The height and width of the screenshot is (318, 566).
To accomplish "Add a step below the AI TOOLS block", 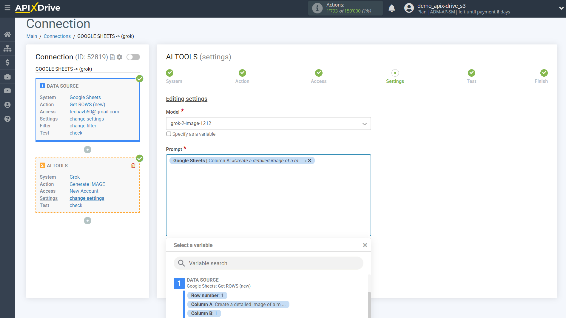I will pyautogui.click(x=87, y=220).
